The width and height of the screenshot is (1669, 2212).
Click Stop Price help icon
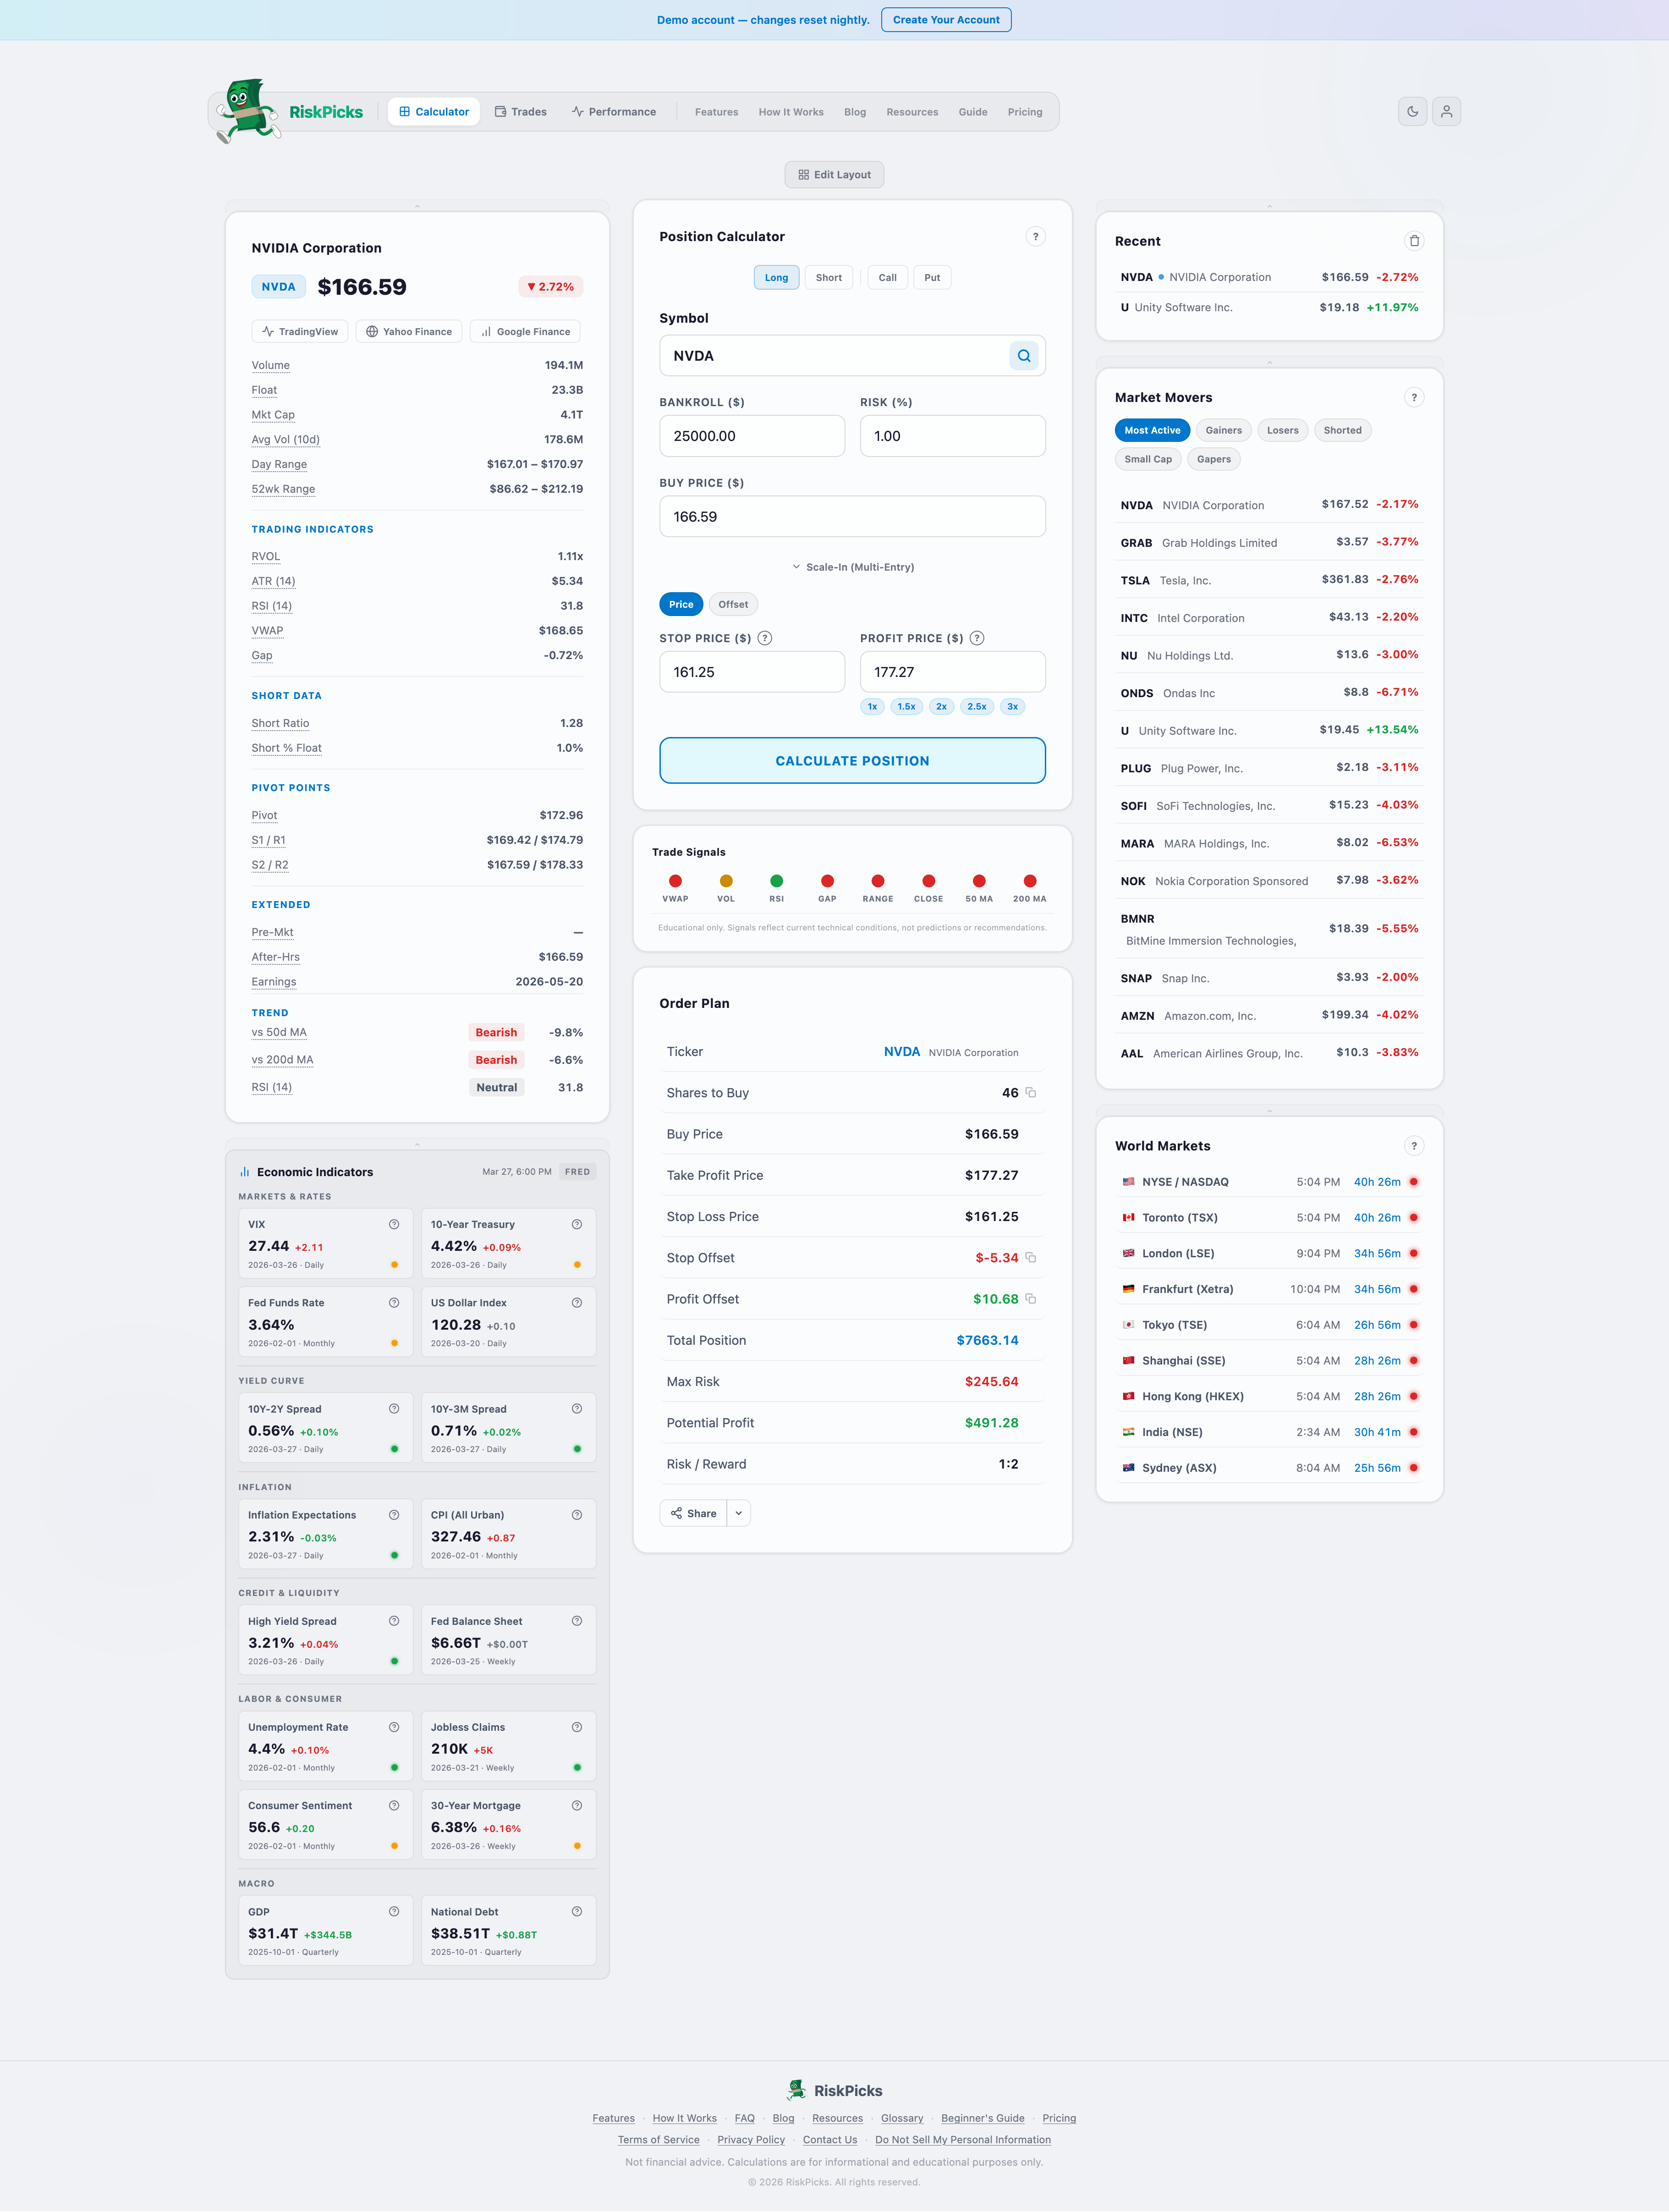pos(765,638)
